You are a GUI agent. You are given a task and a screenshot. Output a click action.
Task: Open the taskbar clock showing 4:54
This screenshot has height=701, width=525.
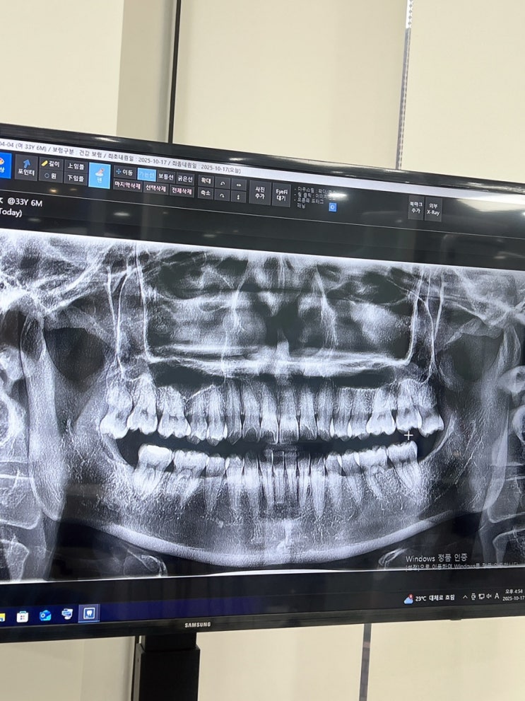pyautogui.click(x=514, y=595)
